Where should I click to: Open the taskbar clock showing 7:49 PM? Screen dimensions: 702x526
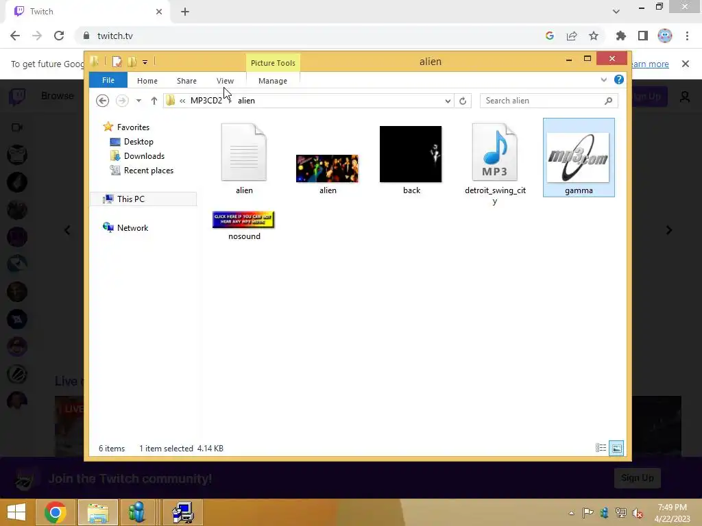pos(672,512)
